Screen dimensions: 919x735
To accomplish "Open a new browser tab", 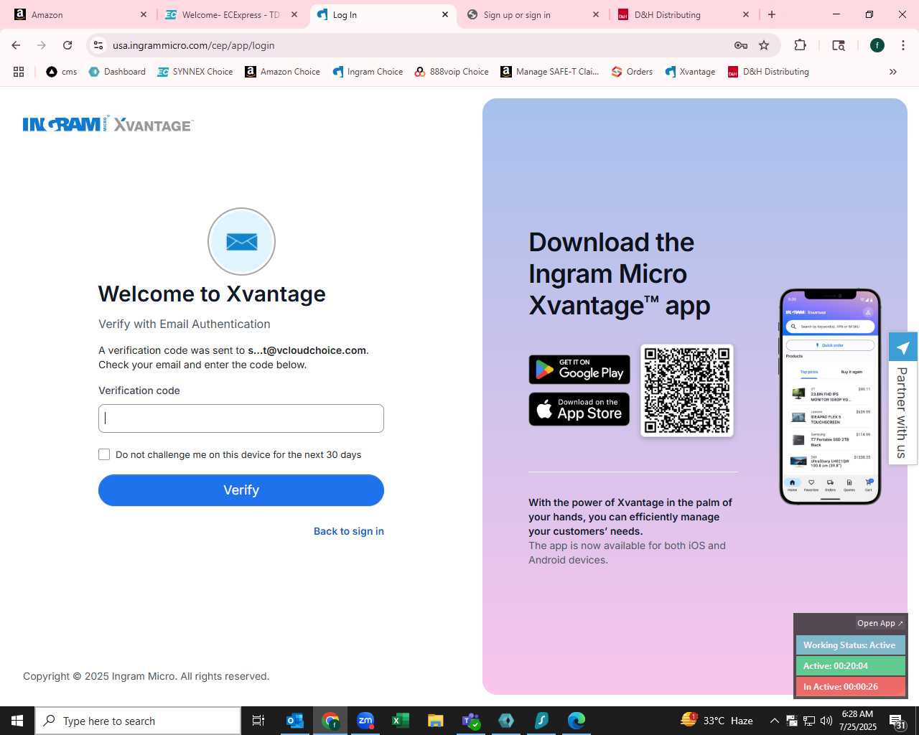I will 772,14.
